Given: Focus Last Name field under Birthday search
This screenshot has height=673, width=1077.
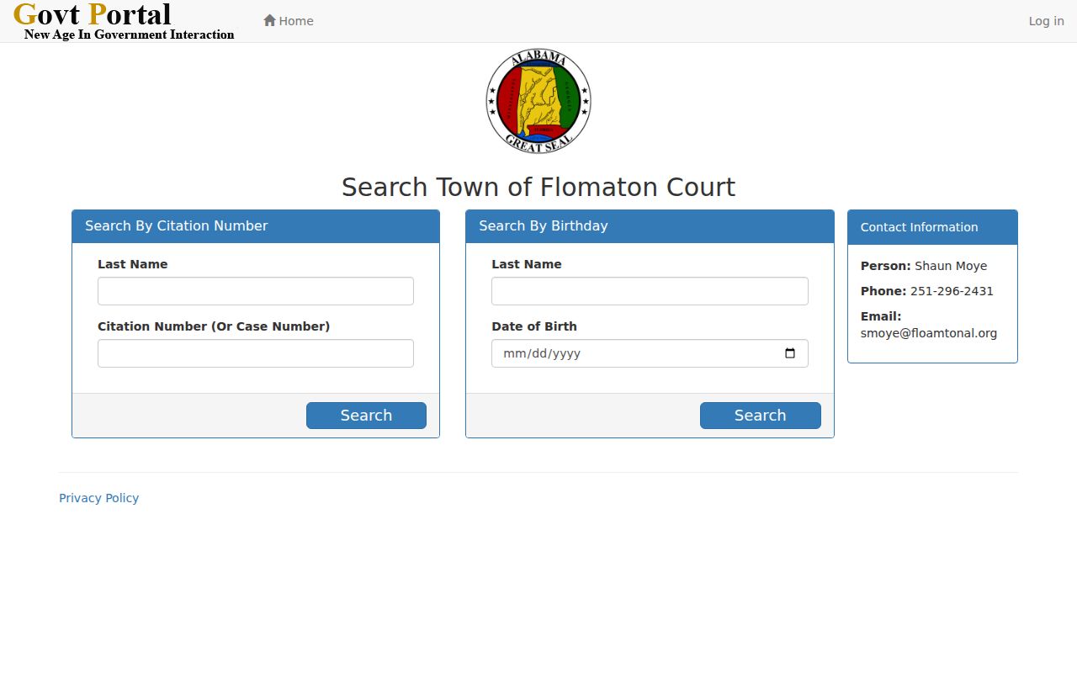Looking at the screenshot, I should tap(650, 291).
